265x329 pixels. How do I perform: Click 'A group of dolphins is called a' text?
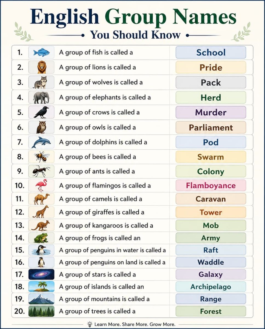(103, 142)
